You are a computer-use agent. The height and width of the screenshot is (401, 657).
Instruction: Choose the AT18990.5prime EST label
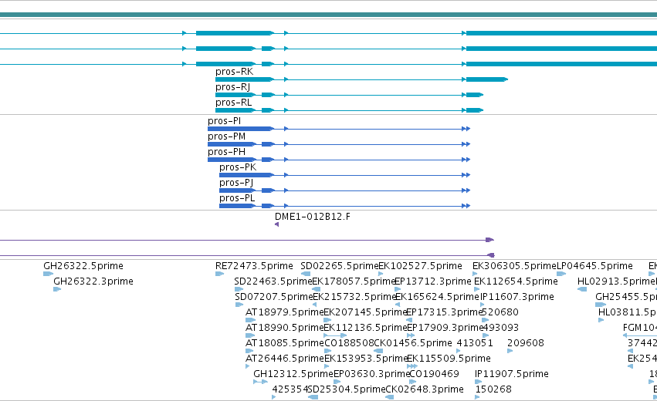[285, 328]
